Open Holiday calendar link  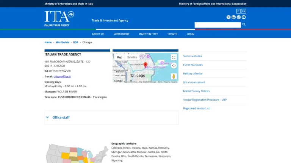(193, 74)
